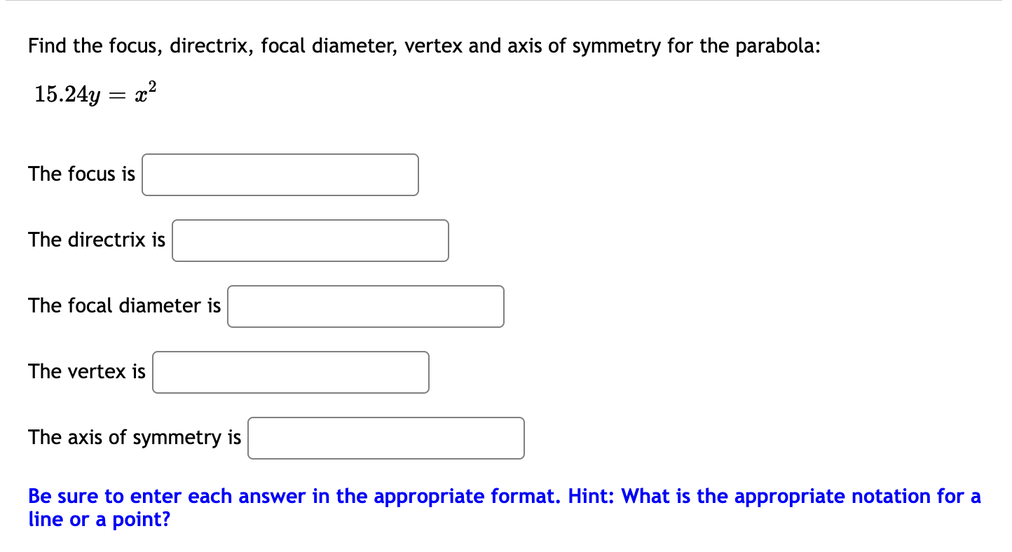1012x552 pixels.
Task: Click the text 'The focus is'
Action: [81, 174]
